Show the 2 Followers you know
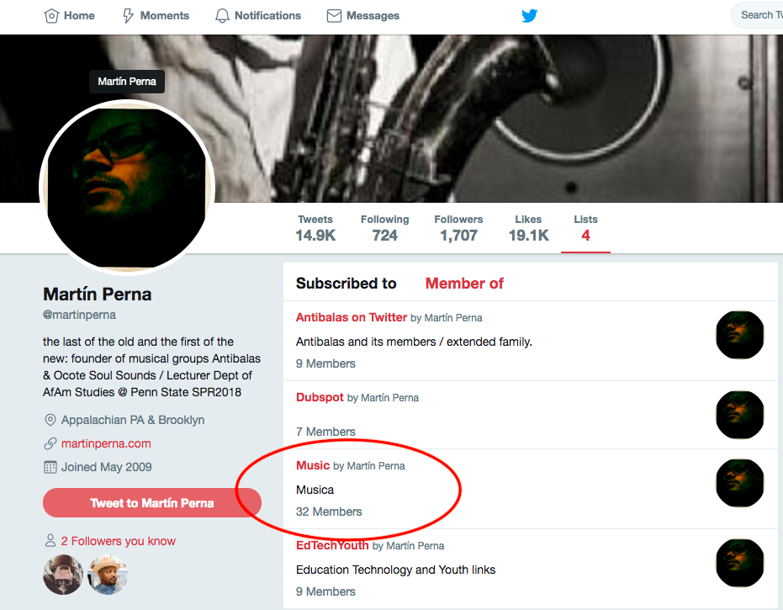The height and width of the screenshot is (610, 783). 119,541
